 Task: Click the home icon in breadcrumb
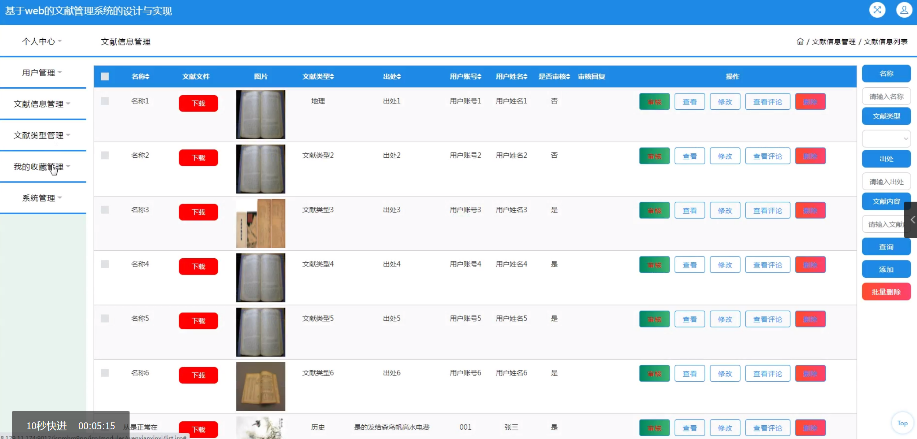click(x=800, y=41)
